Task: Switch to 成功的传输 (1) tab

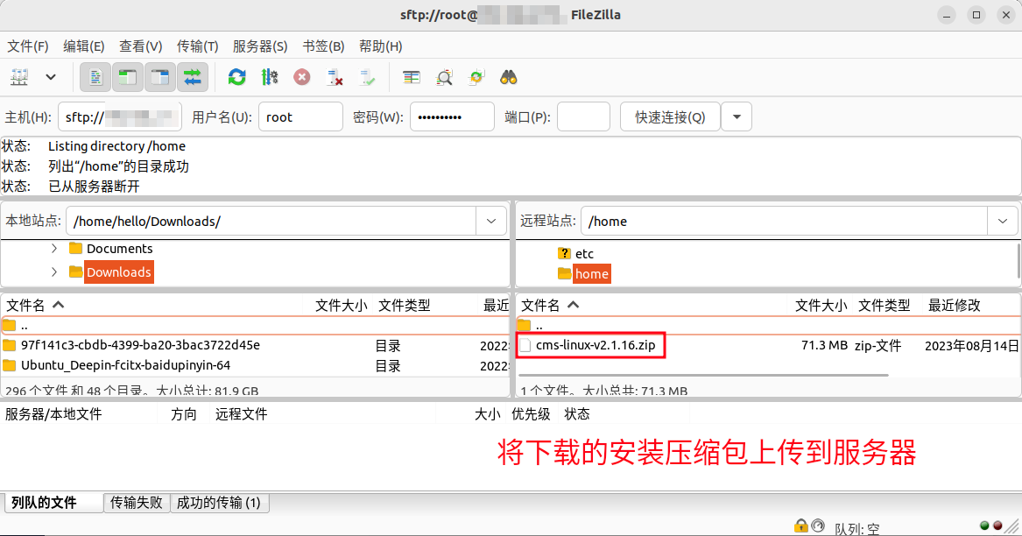Action: click(x=218, y=503)
